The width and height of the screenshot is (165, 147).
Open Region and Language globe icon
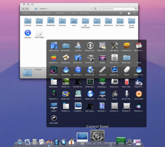tap(90, 94)
